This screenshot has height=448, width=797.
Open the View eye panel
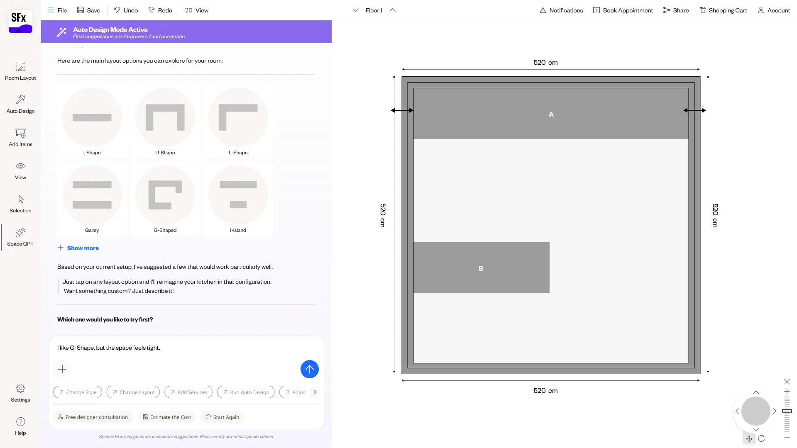point(20,170)
